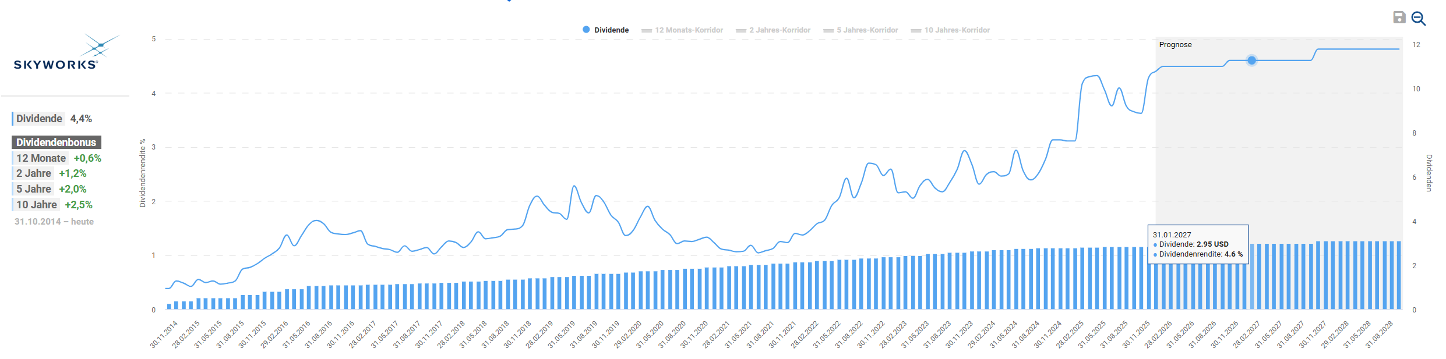This screenshot has height=359, width=1446.
Task: Click the zoom out magnifier icon
Action: click(1418, 18)
